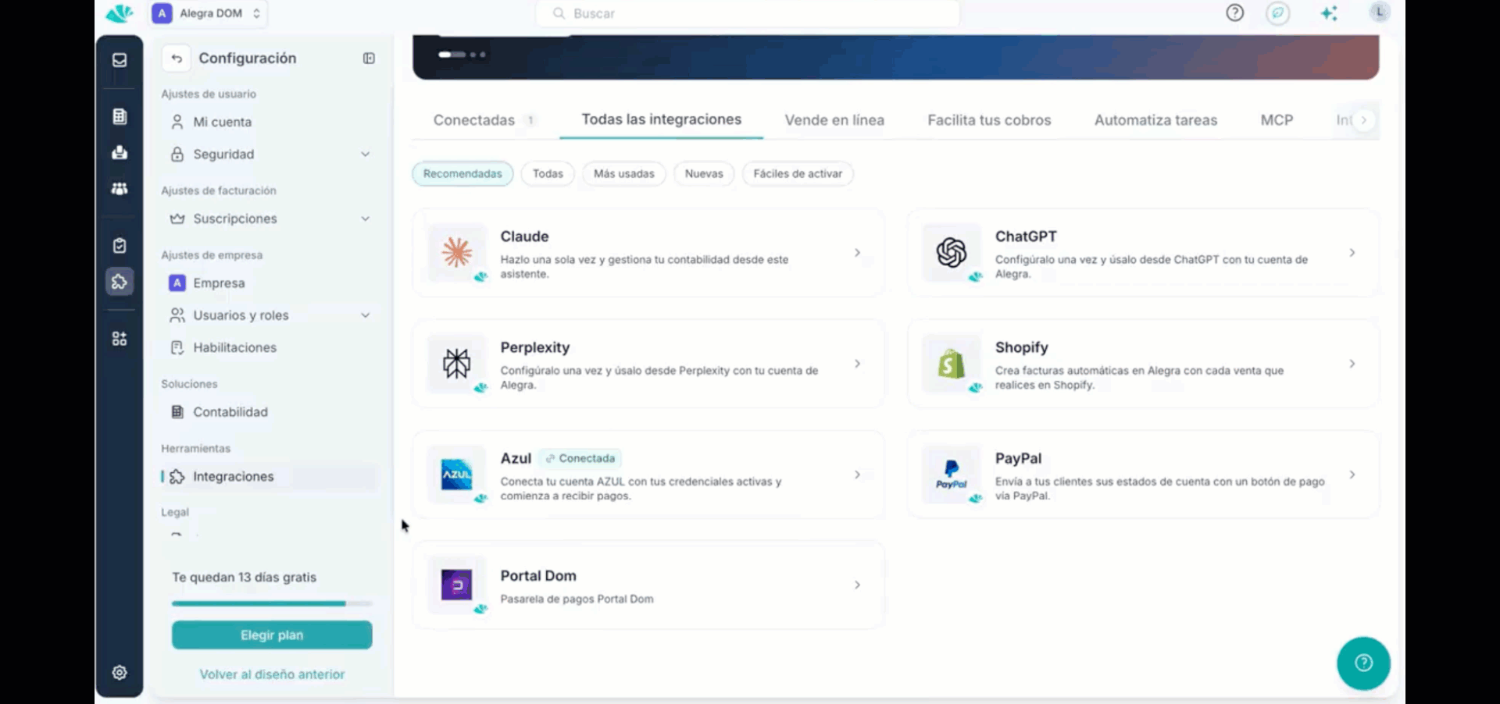The width and height of the screenshot is (1500, 704).
Task: Open the user avatar L in top bar
Action: (x=1380, y=12)
